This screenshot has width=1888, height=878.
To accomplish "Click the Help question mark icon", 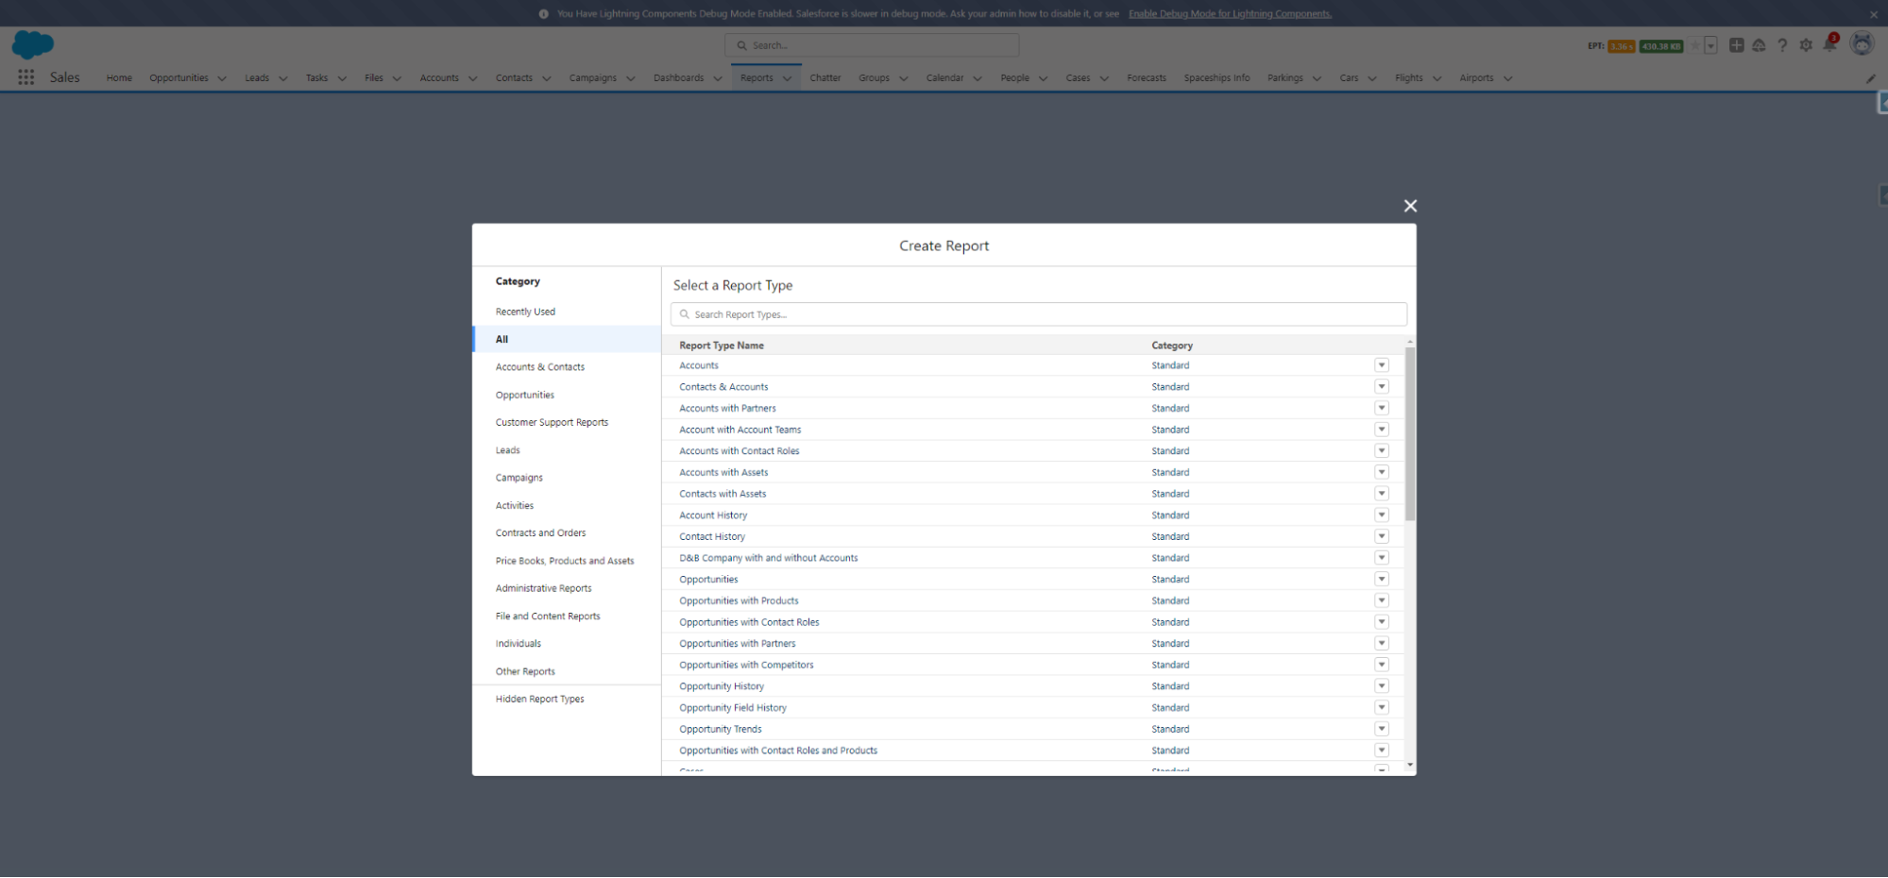I will coord(1782,44).
